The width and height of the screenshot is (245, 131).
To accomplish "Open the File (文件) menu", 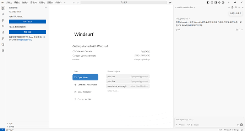I will point(9,2).
